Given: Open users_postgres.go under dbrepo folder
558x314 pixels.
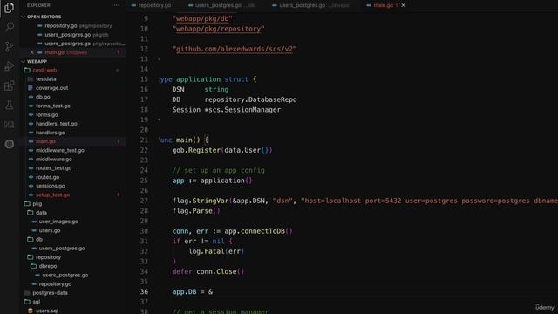Looking at the screenshot, I should coord(65,275).
